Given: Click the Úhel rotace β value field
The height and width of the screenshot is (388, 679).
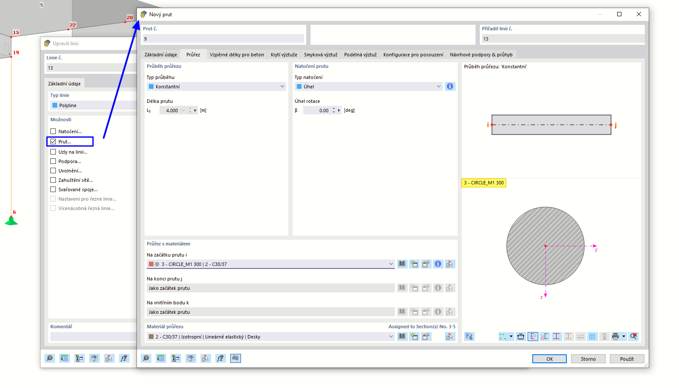Looking at the screenshot, I should click(x=317, y=111).
